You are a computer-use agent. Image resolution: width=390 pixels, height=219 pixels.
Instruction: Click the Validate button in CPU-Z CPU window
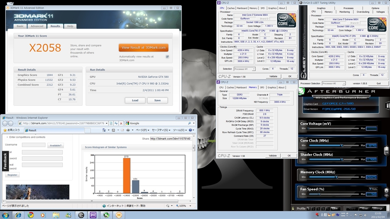(273, 76)
